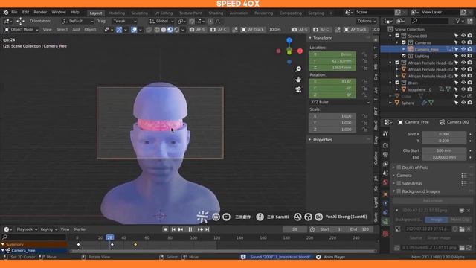Open the Help menu

point(75,13)
